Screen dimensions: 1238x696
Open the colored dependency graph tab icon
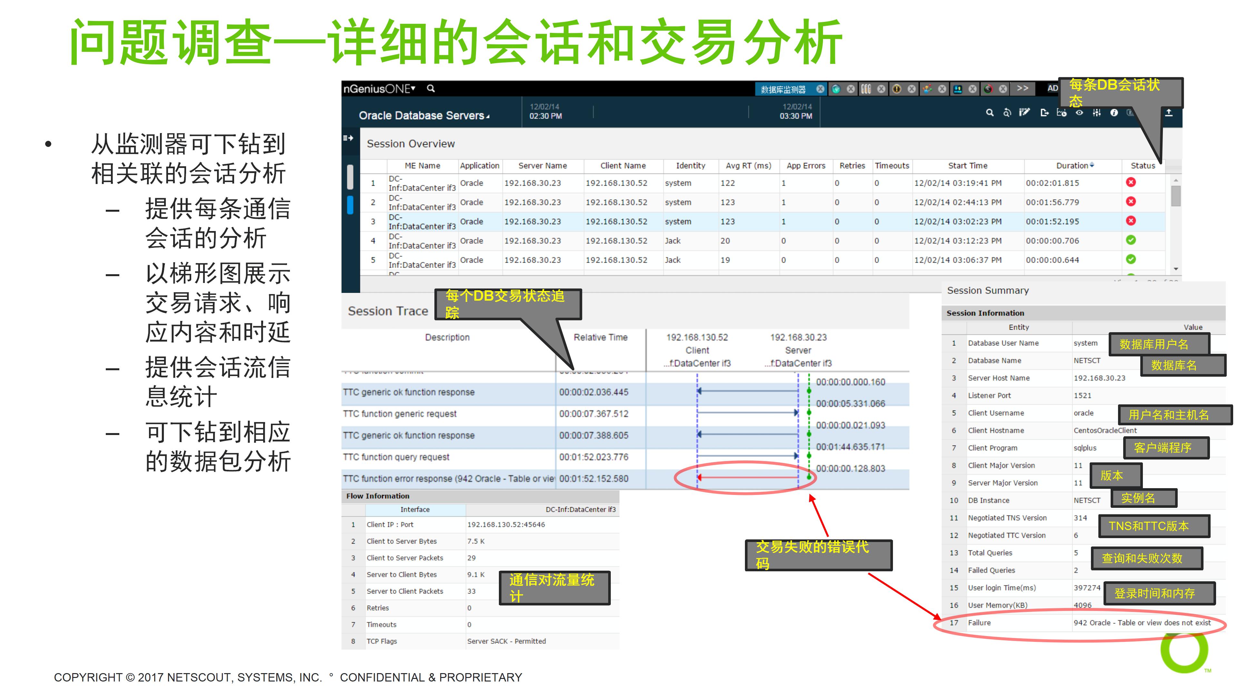927,89
